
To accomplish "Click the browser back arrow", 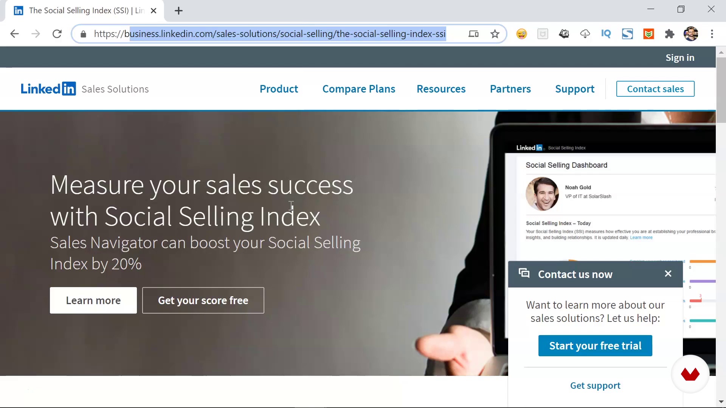I will coord(14,34).
